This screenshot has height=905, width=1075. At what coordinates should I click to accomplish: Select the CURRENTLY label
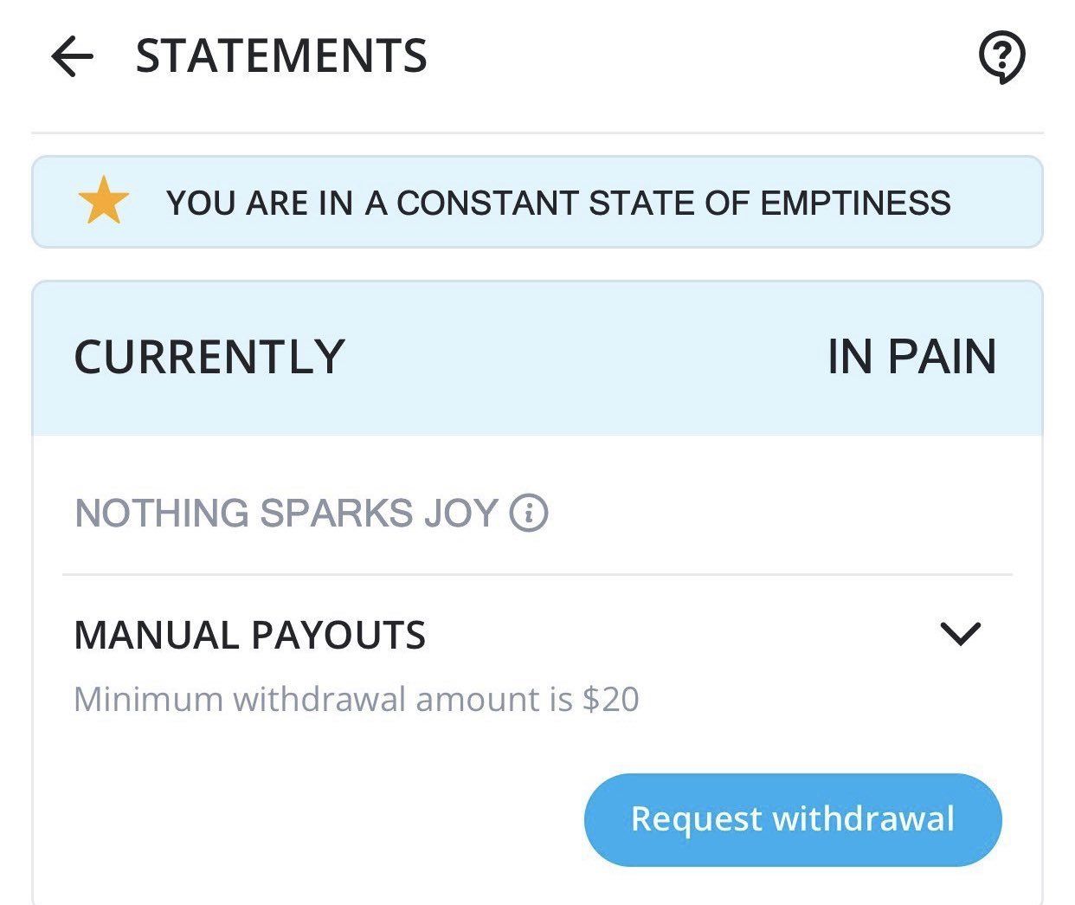(209, 357)
